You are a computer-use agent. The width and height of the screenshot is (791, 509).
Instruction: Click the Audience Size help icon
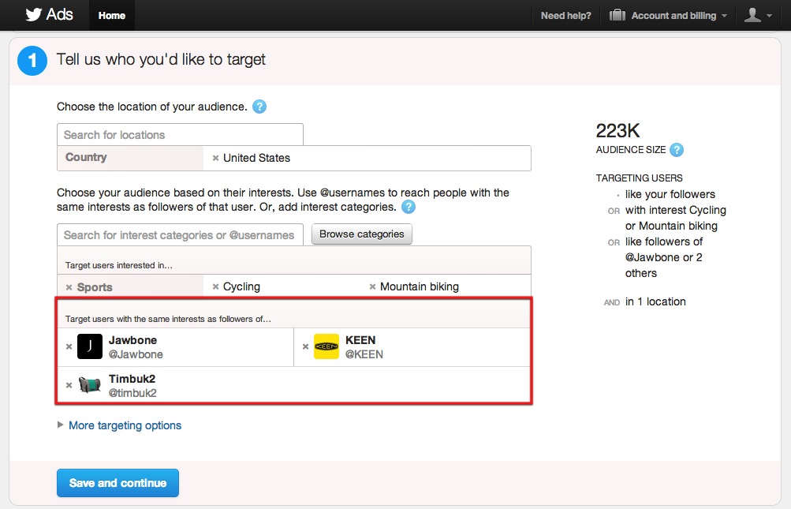677,150
